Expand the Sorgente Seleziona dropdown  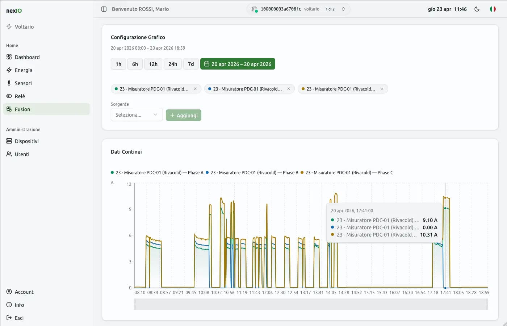[x=137, y=115]
